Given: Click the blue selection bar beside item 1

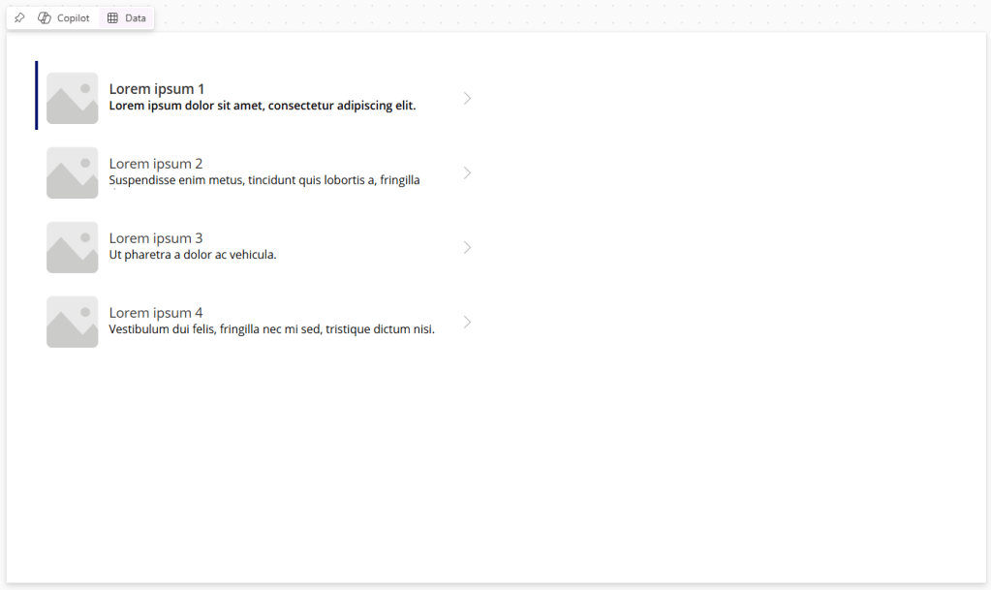Looking at the screenshot, I should (37, 95).
